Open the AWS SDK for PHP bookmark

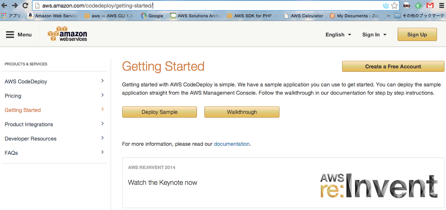point(252,16)
